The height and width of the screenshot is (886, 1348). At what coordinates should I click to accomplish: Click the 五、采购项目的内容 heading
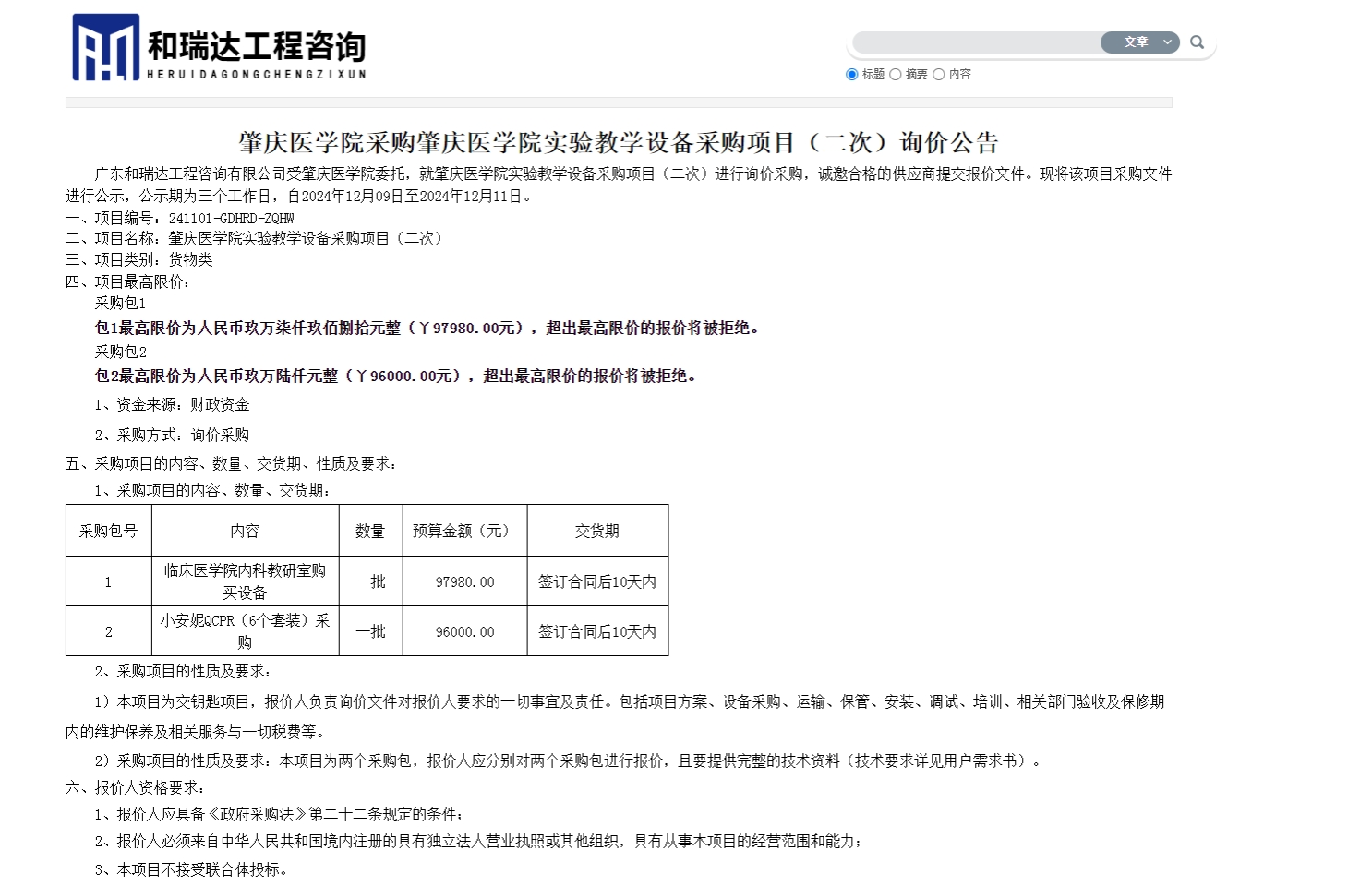pos(232,463)
